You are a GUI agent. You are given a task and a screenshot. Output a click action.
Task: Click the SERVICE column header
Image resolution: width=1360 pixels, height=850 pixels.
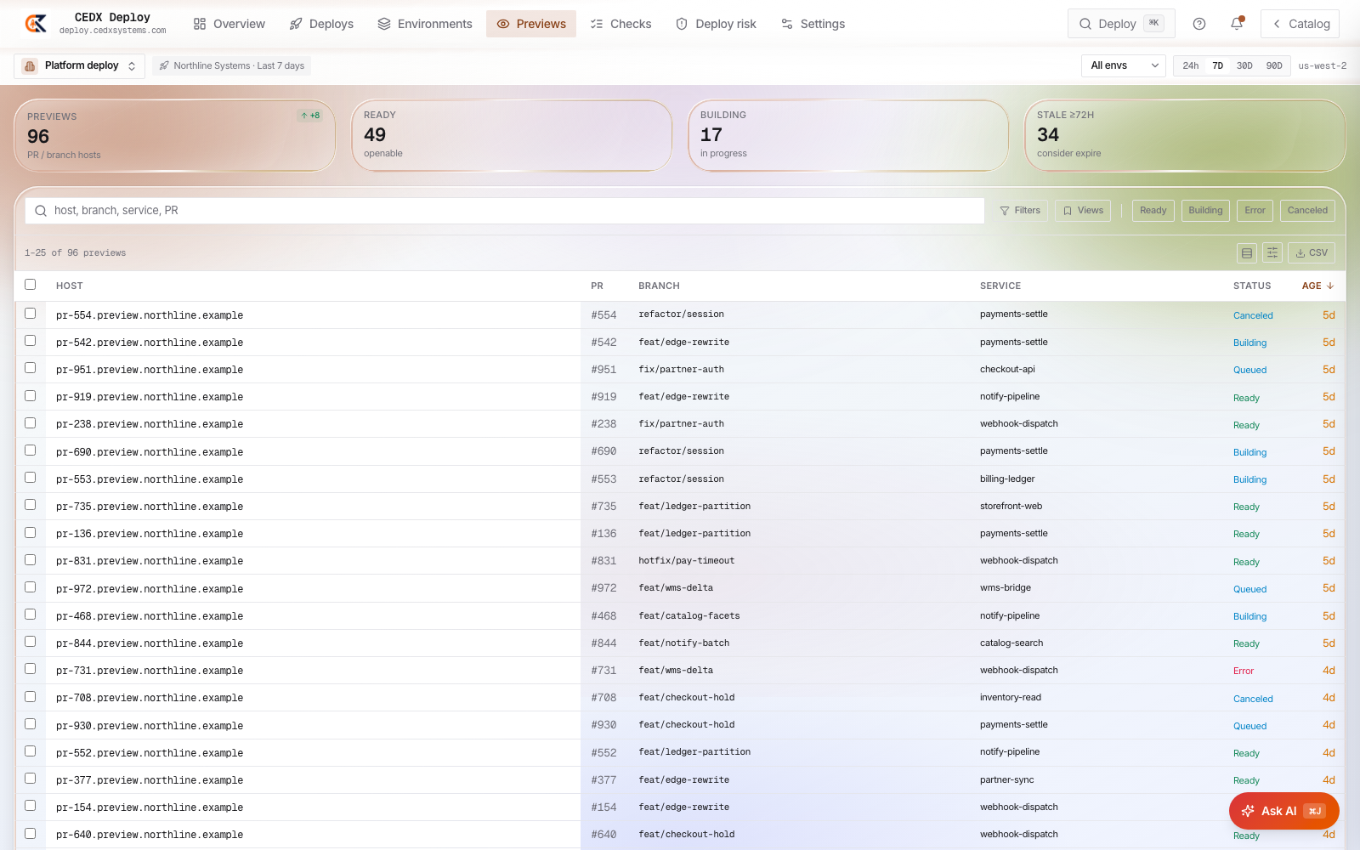[x=1000, y=286]
